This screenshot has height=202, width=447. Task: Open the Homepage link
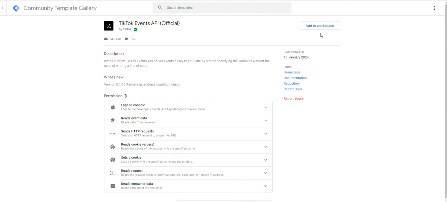tap(292, 72)
